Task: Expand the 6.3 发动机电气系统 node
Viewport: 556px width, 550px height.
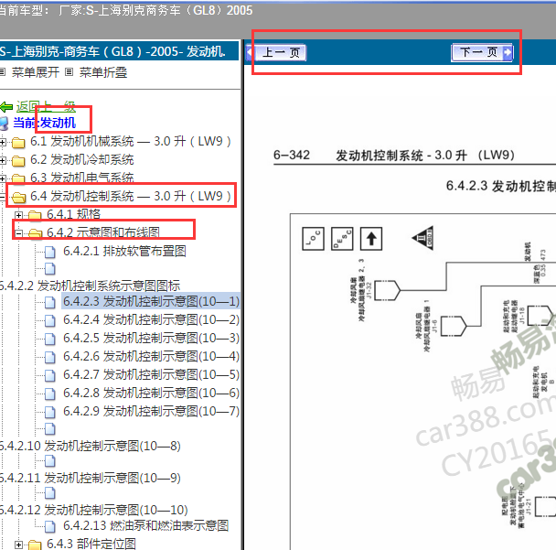Action: 3,178
